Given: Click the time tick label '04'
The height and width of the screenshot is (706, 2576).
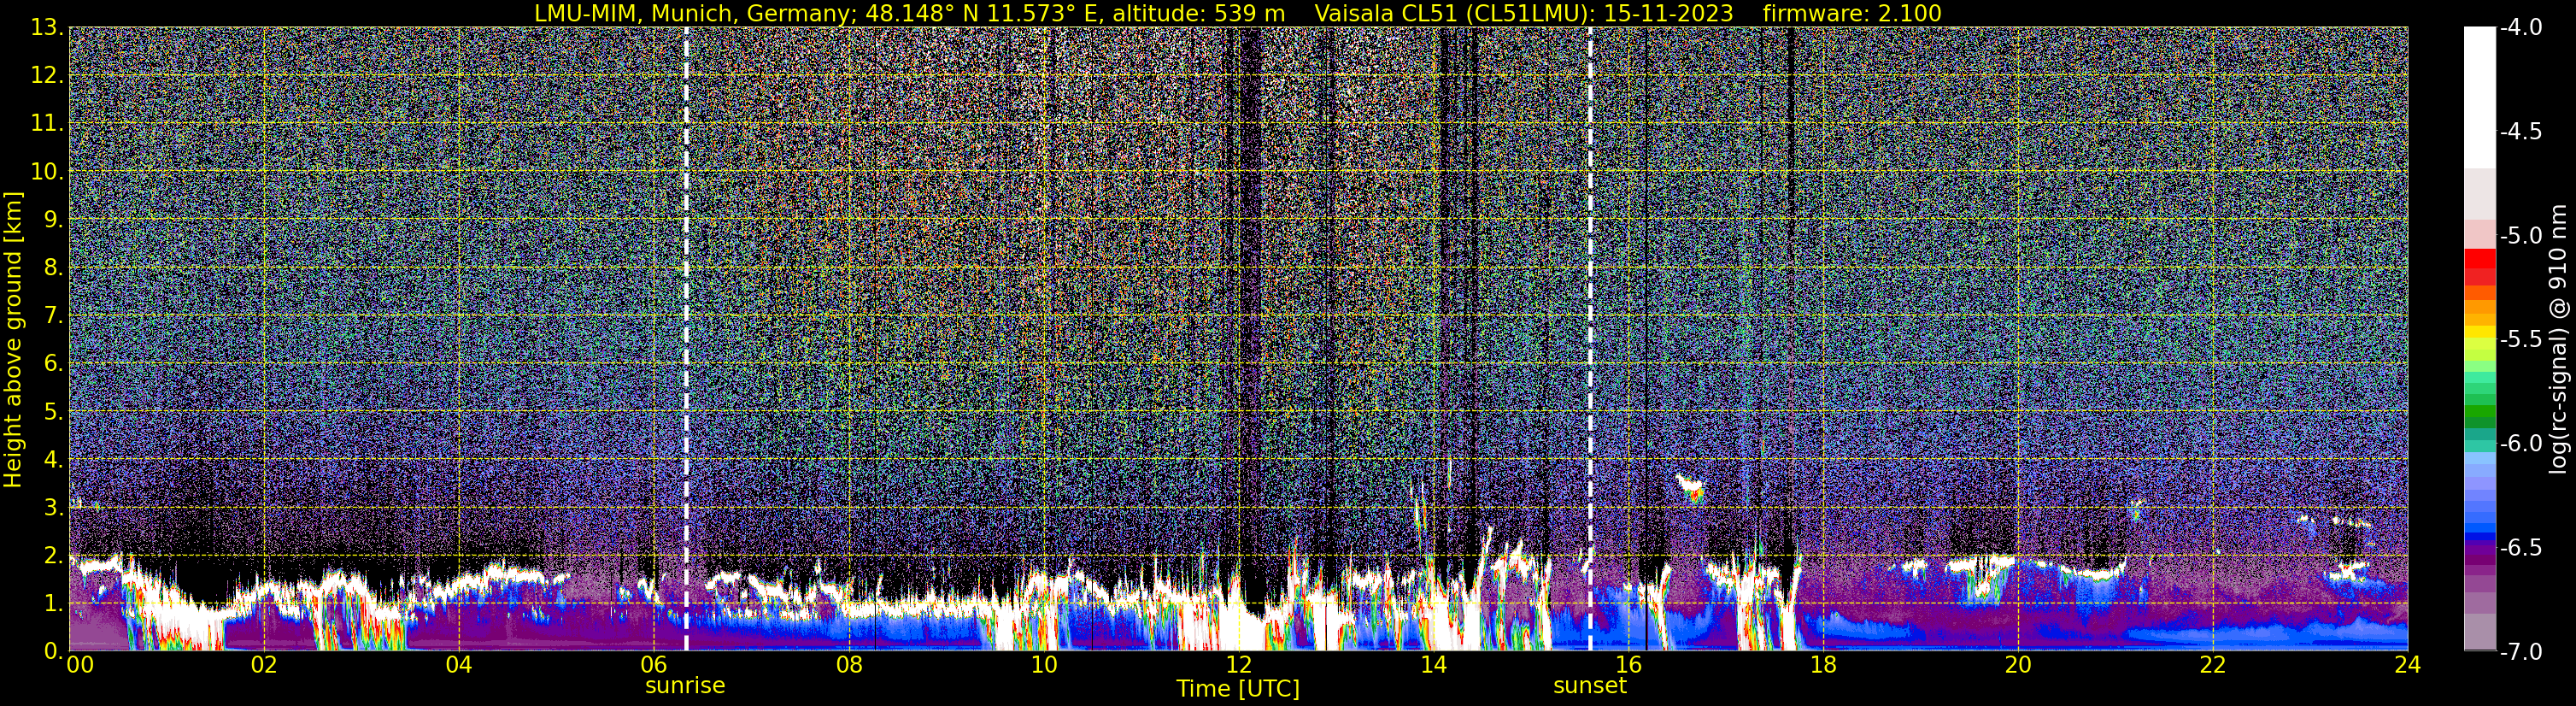Looking at the screenshot, I should click(458, 665).
